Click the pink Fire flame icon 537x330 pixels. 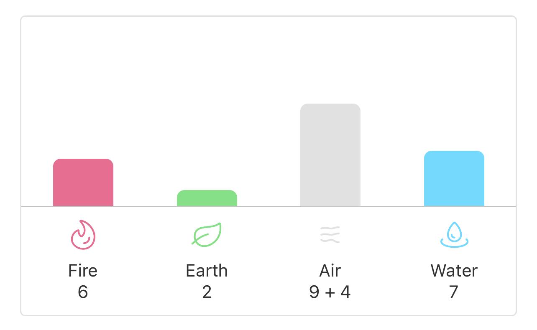click(x=83, y=235)
